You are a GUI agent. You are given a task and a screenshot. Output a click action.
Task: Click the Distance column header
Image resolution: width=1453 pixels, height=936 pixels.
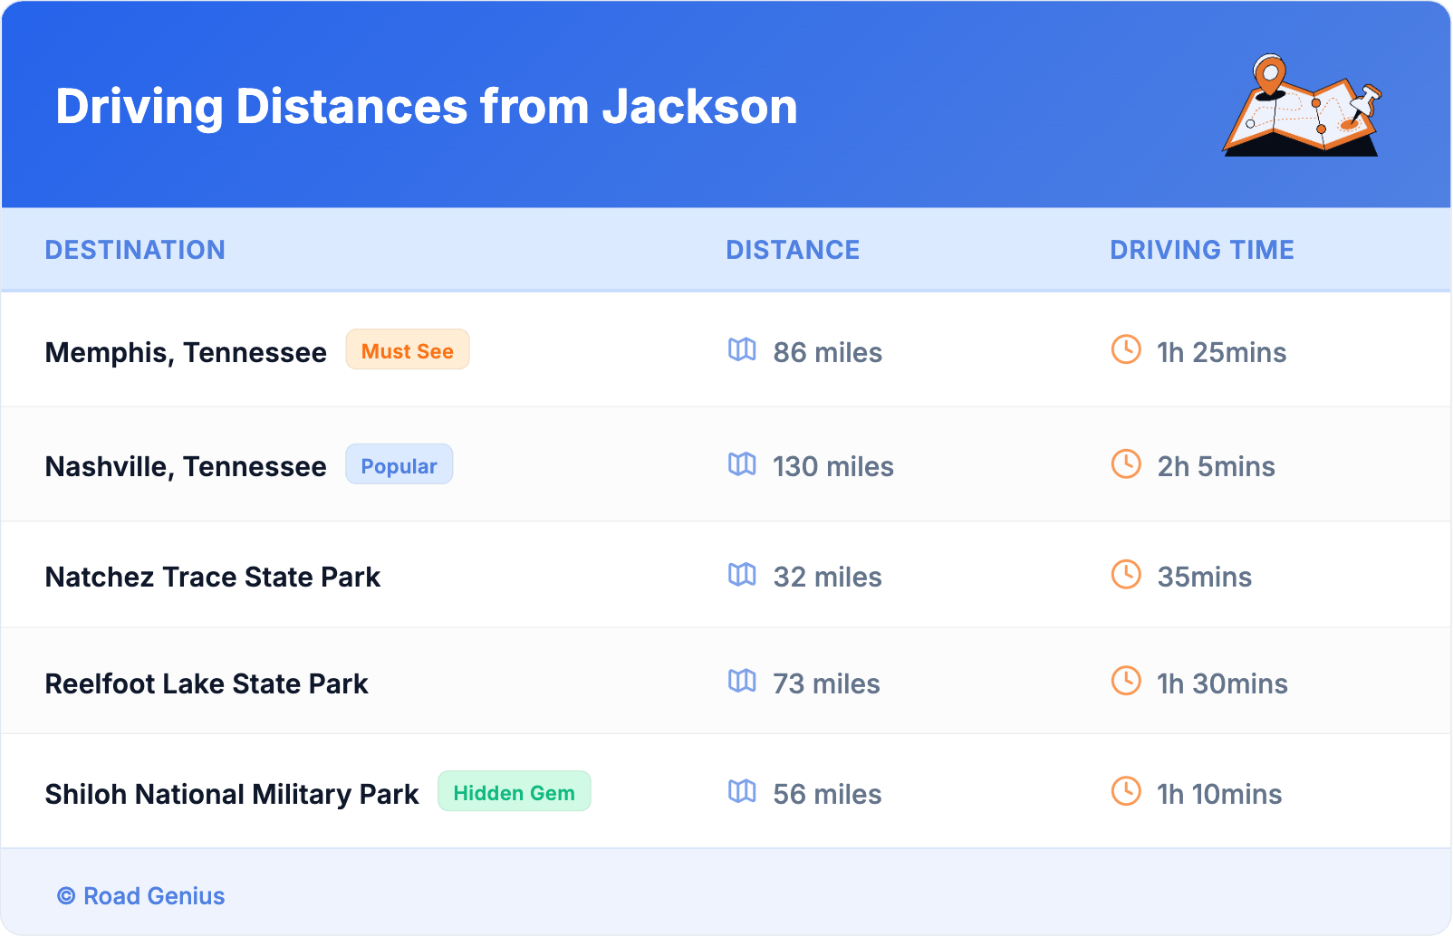pyautogui.click(x=793, y=250)
